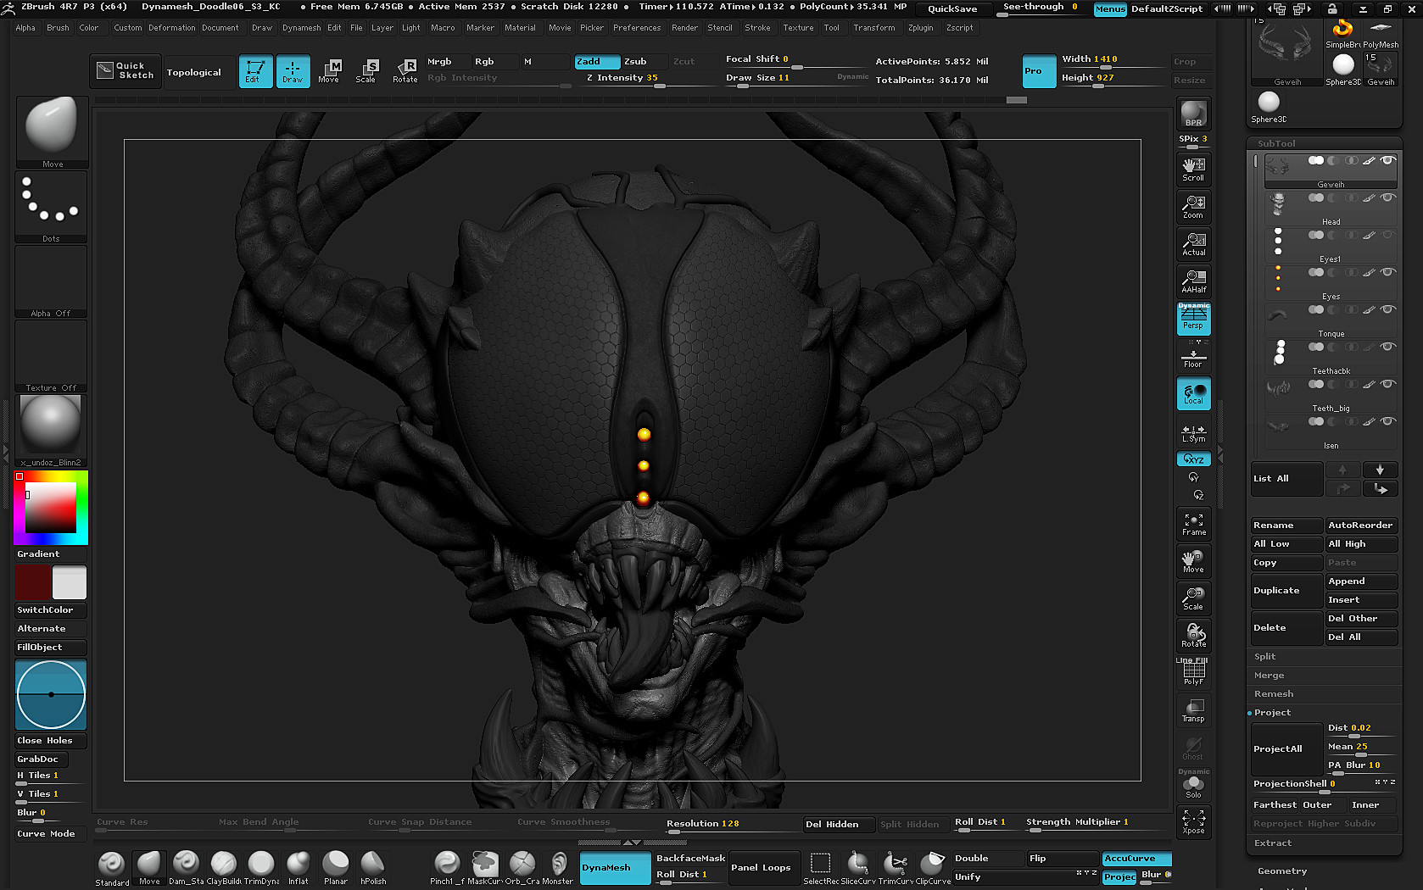Open the Texture Off selector
This screenshot has height=890, width=1423.
point(51,357)
